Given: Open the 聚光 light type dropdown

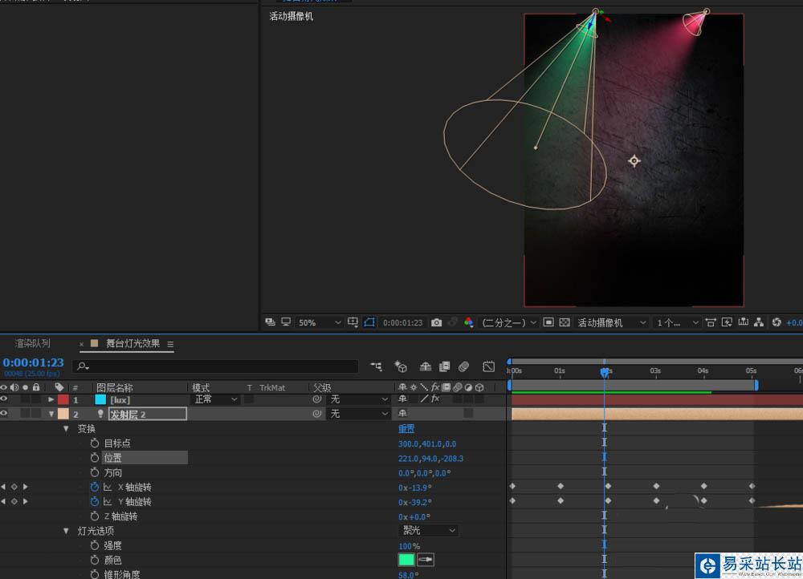Looking at the screenshot, I should coord(429,531).
